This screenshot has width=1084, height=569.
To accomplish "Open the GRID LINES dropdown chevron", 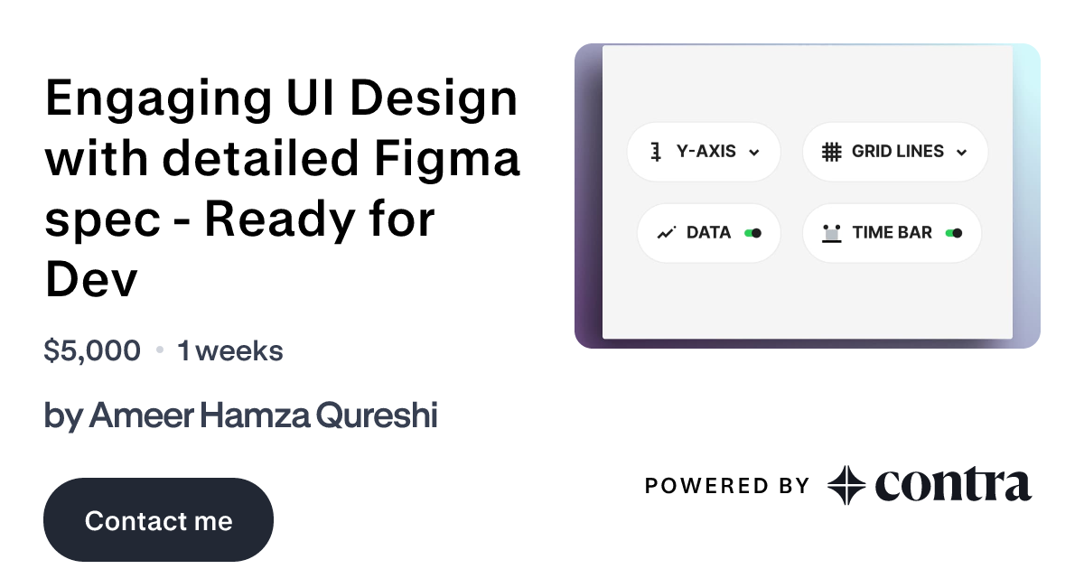I will (x=962, y=152).
